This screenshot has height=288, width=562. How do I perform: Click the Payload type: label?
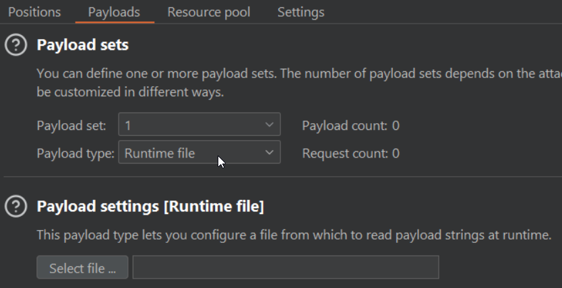coord(75,153)
